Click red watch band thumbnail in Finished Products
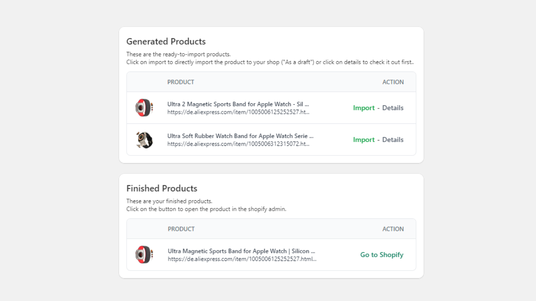 [144, 255]
